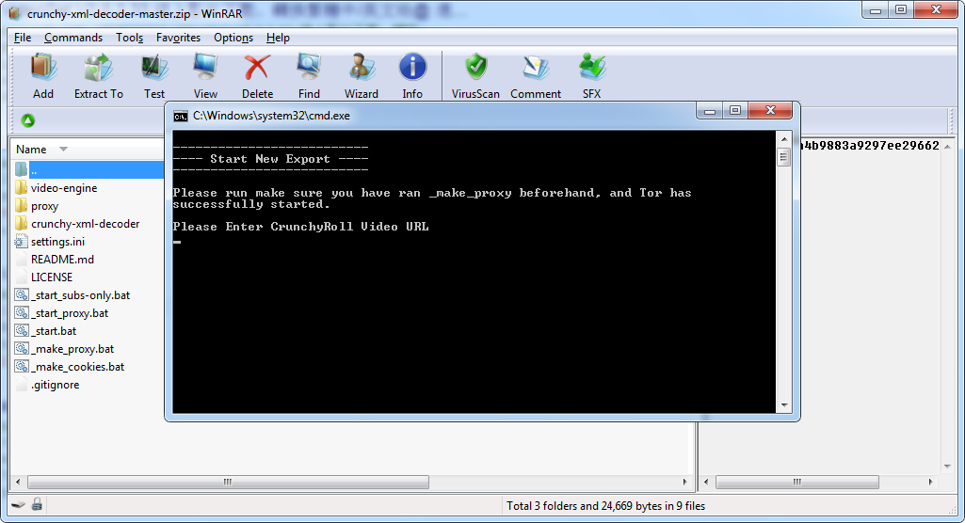The height and width of the screenshot is (523, 965).
Task: Open the File menu
Action: (23, 38)
